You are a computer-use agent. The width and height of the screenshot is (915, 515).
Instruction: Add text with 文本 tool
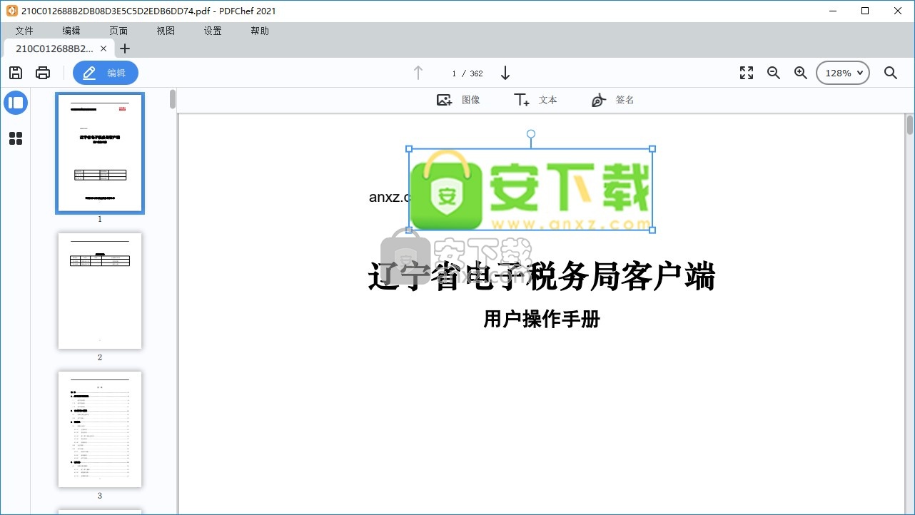[535, 100]
